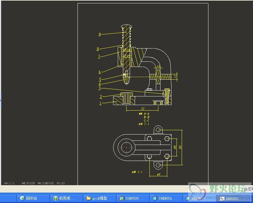Select balloon number 8 in the drawing
253x203 pixels.
98,49
